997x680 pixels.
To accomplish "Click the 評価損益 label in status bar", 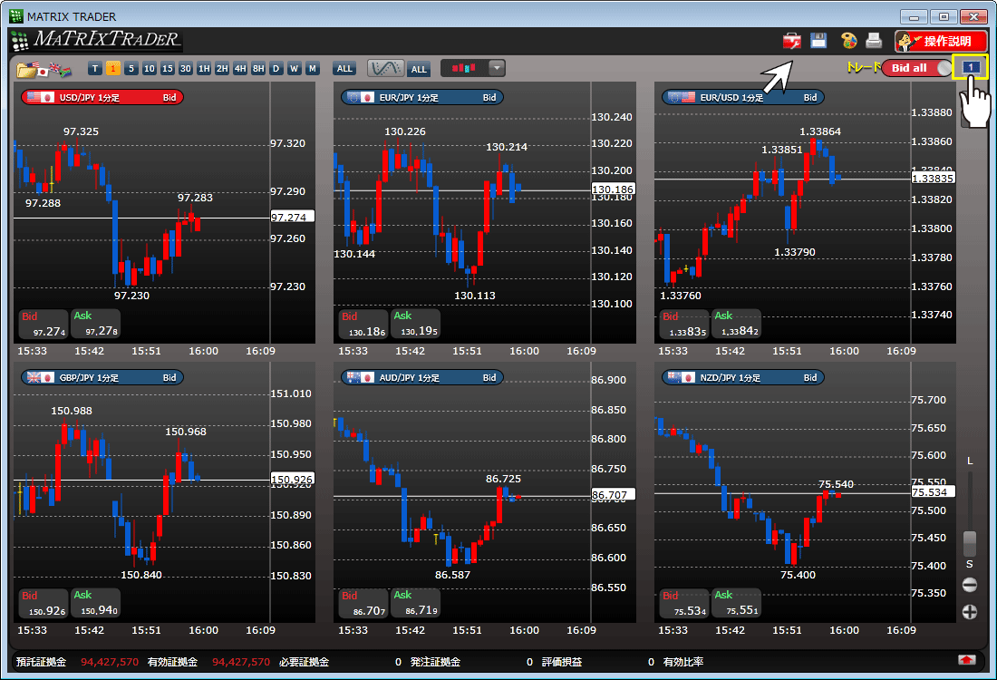I will coord(561,662).
